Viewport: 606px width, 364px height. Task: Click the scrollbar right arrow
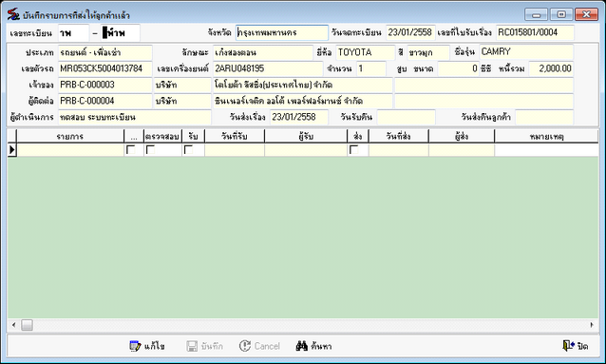coord(592,325)
